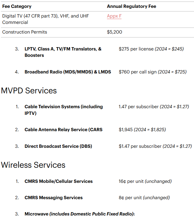194x217 pixels.
Task: Select CMRS Mobile/Cellular Services item
Action: point(59,181)
